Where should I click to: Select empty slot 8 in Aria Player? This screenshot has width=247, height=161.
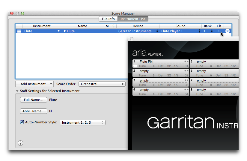pos(201,90)
